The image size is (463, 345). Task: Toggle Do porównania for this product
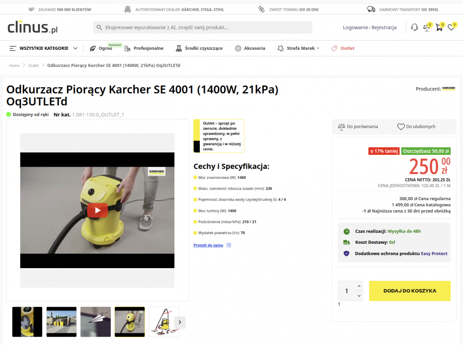tap(359, 126)
